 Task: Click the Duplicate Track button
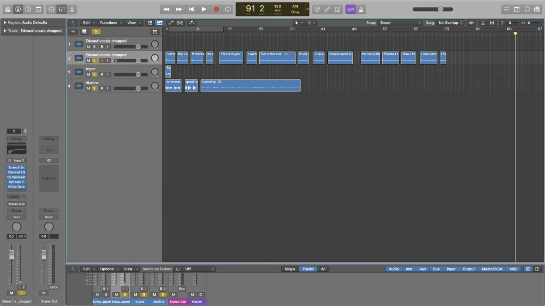[85, 31]
